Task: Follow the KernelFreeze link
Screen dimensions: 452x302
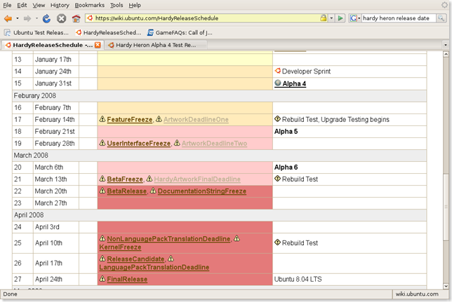Action: (120, 247)
